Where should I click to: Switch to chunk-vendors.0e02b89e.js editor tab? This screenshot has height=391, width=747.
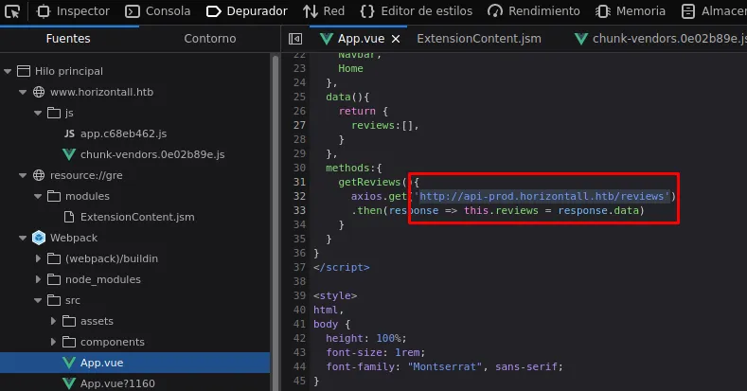click(662, 39)
